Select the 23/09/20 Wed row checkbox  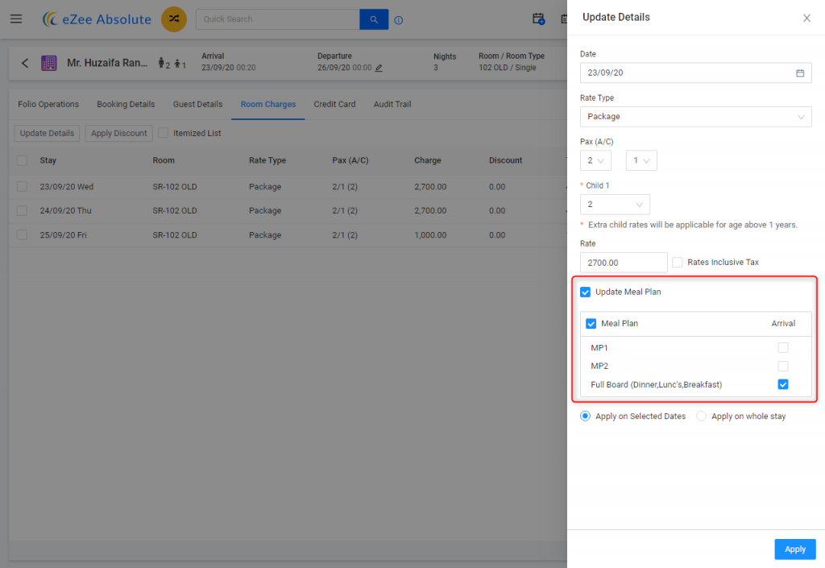[x=22, y=186]
